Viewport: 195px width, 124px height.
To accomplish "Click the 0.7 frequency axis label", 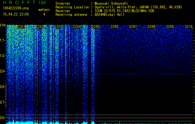I will 2,102.
